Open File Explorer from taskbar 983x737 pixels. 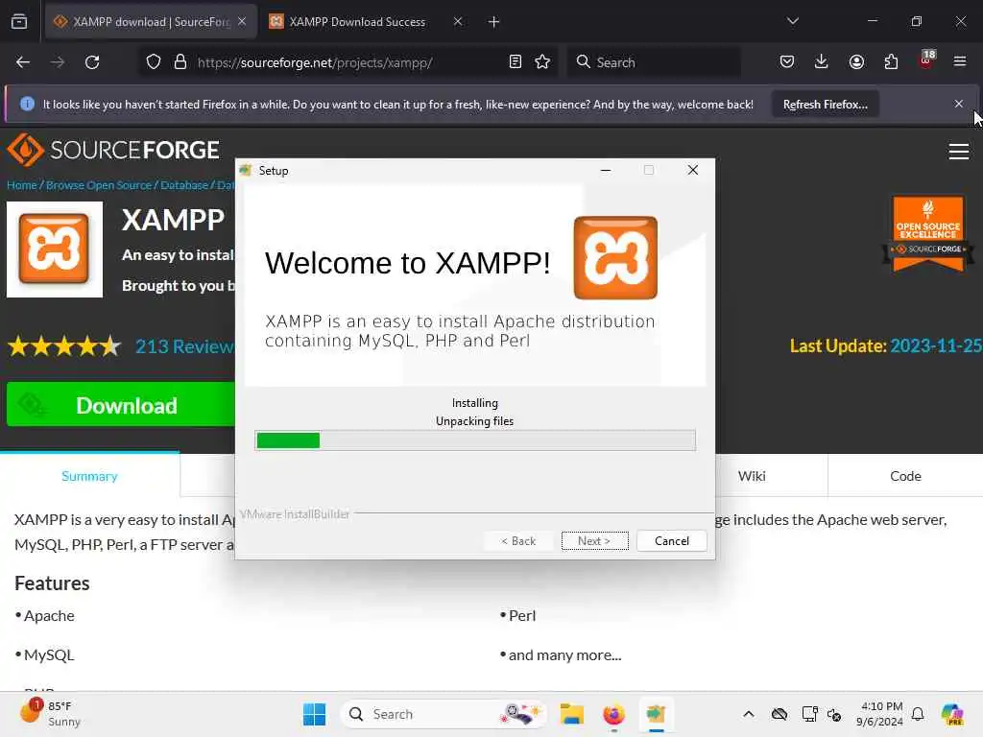572,714
